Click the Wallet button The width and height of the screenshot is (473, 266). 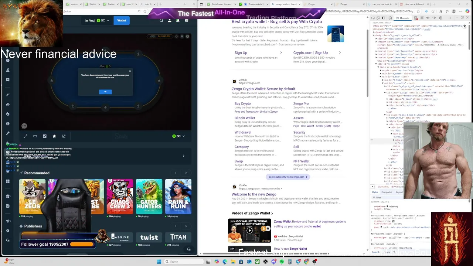point(122,21)
